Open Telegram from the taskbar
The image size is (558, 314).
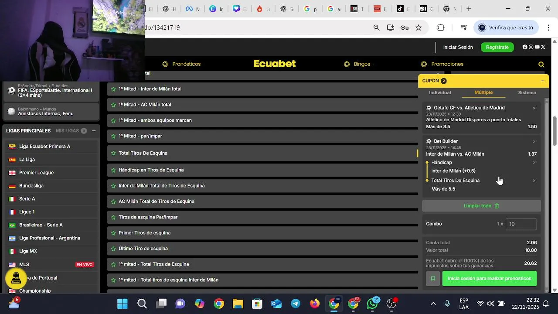coord(296,304)
